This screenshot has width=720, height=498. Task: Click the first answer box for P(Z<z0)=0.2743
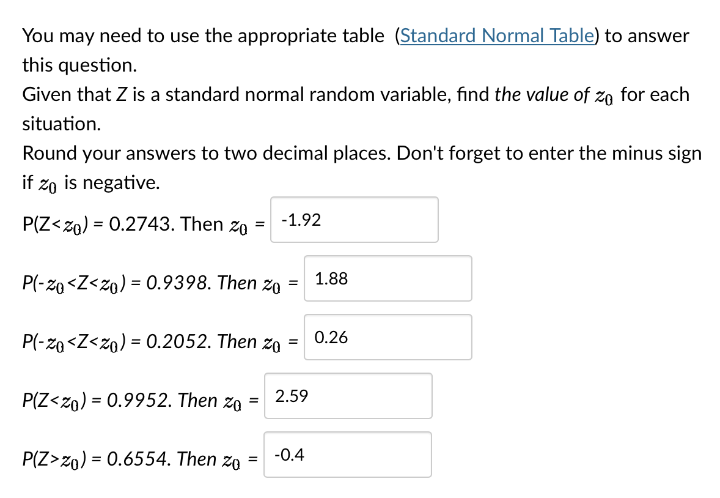354,220
